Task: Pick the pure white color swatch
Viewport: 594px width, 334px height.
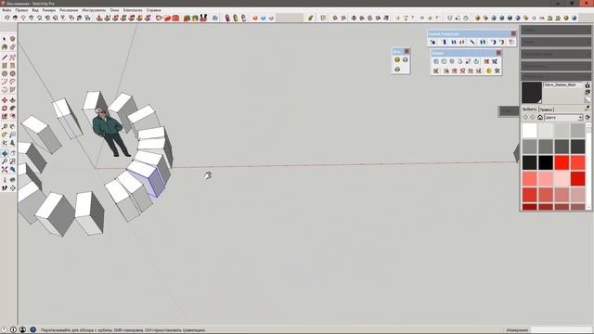Action: tap(530, 131)
